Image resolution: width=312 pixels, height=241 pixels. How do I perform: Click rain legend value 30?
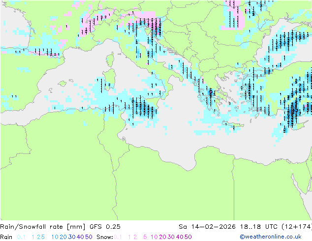click(72, 237)
